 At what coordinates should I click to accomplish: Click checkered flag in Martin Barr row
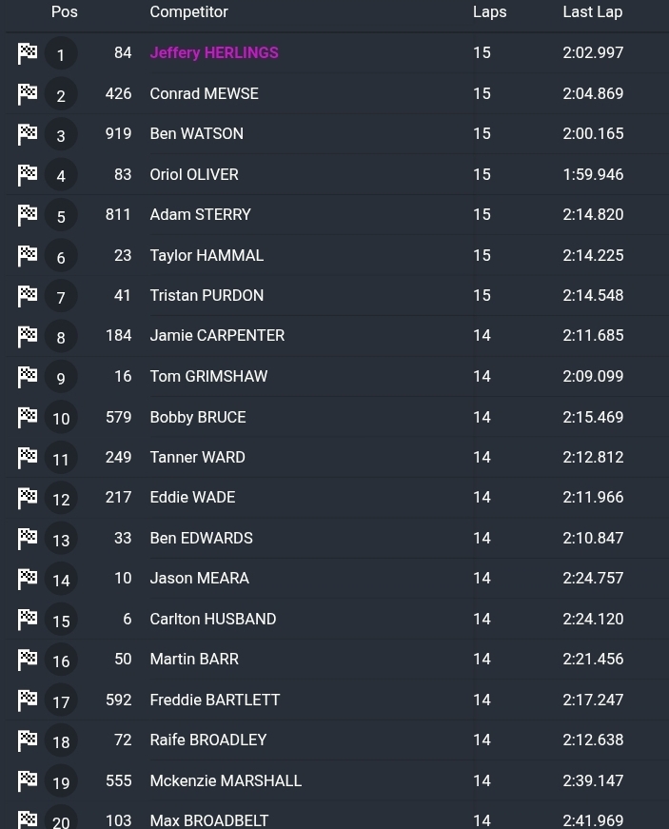pos(28,660)
